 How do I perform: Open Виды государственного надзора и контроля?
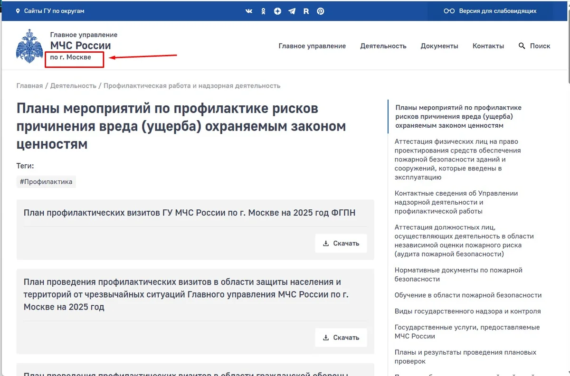tap(468, 311)
